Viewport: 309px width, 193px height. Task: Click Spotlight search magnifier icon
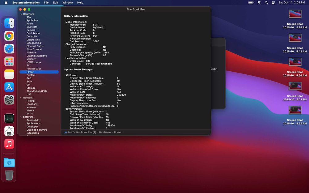pyautogui.click(x=266, y=2)
